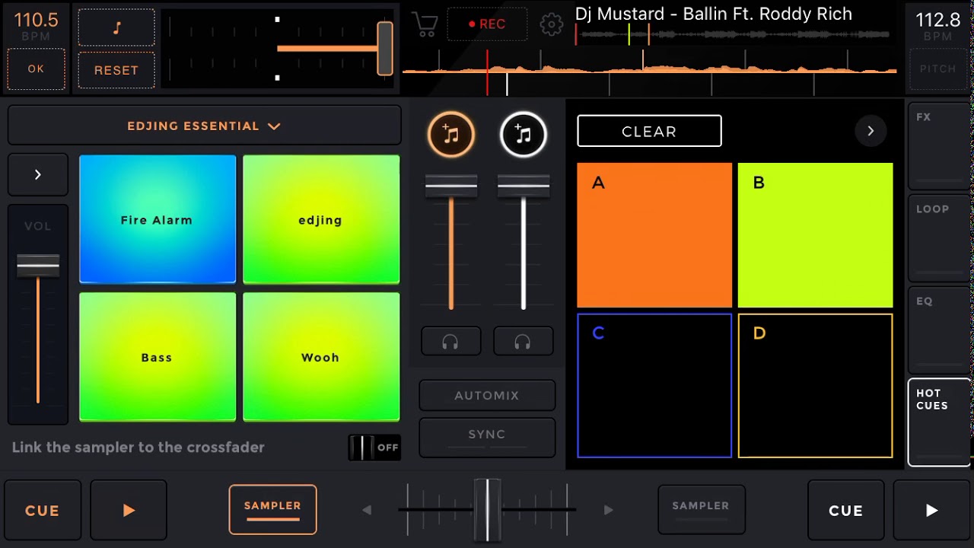Viewport: 974px width, 548px height.
Task: Play the right deck
Action: point(931,511)
